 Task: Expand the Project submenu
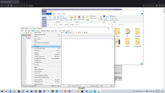pos(46,67)
